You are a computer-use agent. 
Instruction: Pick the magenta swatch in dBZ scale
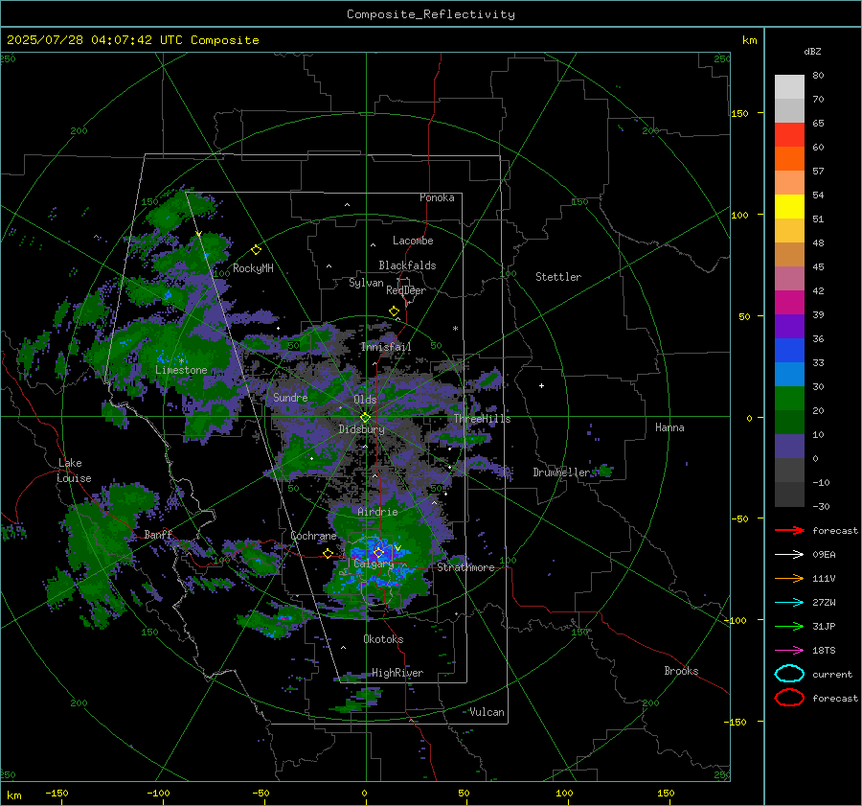[x=789, y=303]
